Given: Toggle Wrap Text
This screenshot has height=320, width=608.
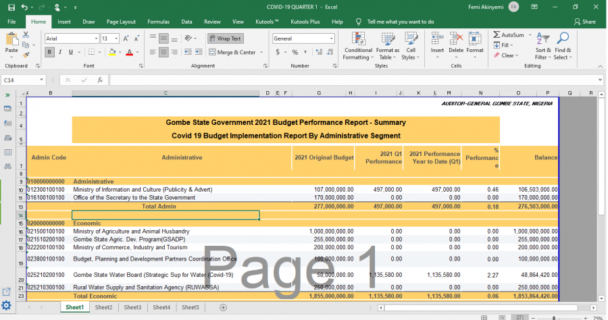Looking at the screenshot, I should [225, 38].
